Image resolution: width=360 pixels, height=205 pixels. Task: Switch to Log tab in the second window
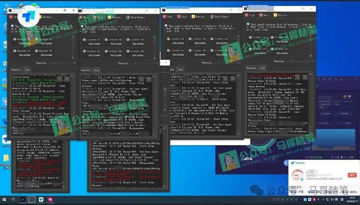[x=97, y=71]
